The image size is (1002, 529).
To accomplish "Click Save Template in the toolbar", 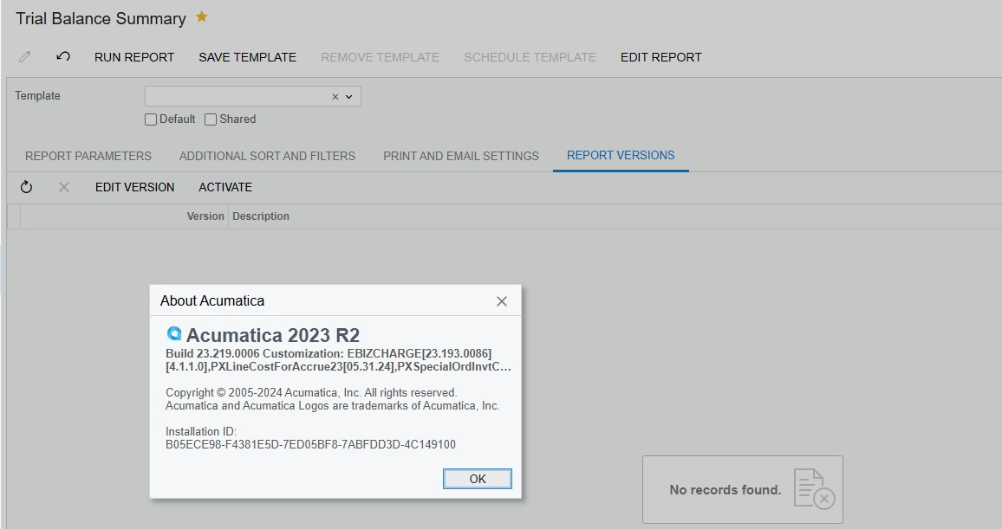I will click(x=247, y=57).
